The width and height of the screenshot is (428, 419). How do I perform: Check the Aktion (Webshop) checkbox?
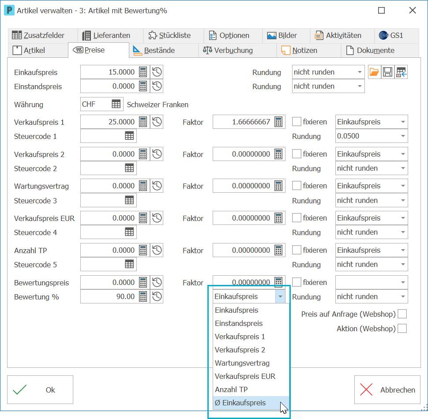coord(402,329)
